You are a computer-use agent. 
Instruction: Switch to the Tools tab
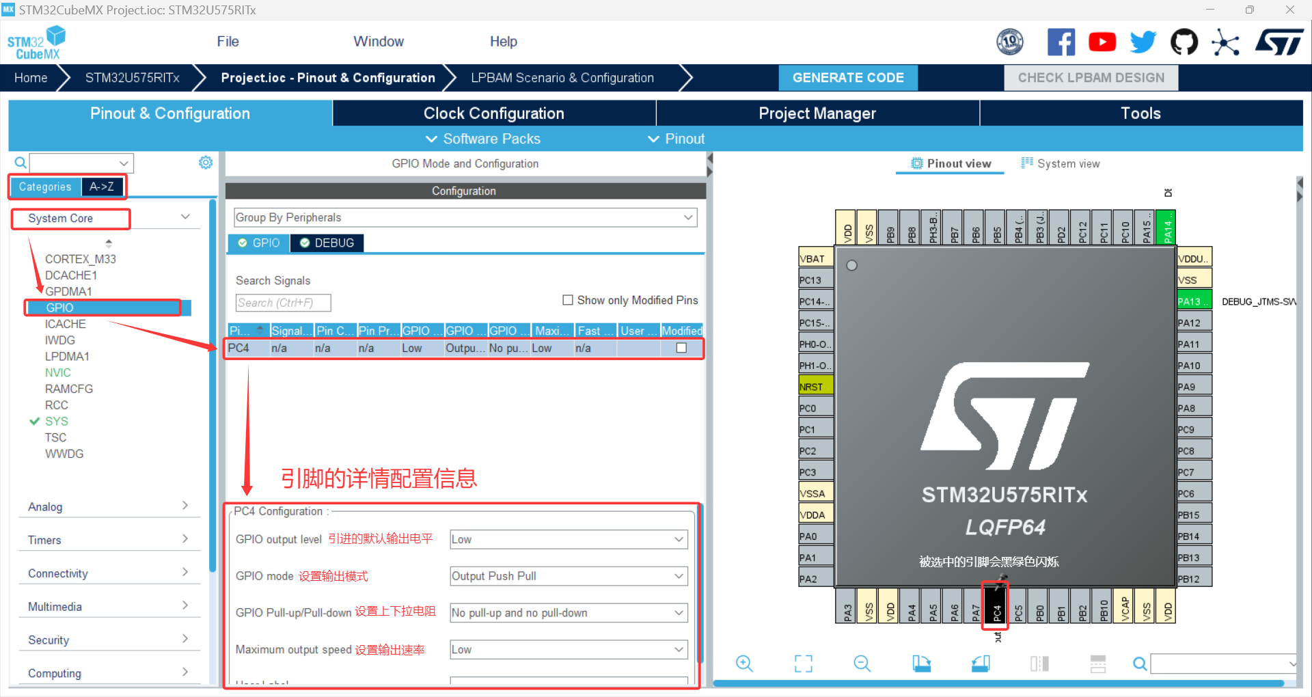tap(1141, 113)
